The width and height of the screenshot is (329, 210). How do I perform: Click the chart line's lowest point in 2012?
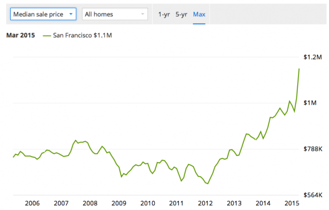click(x=207, y=183)
